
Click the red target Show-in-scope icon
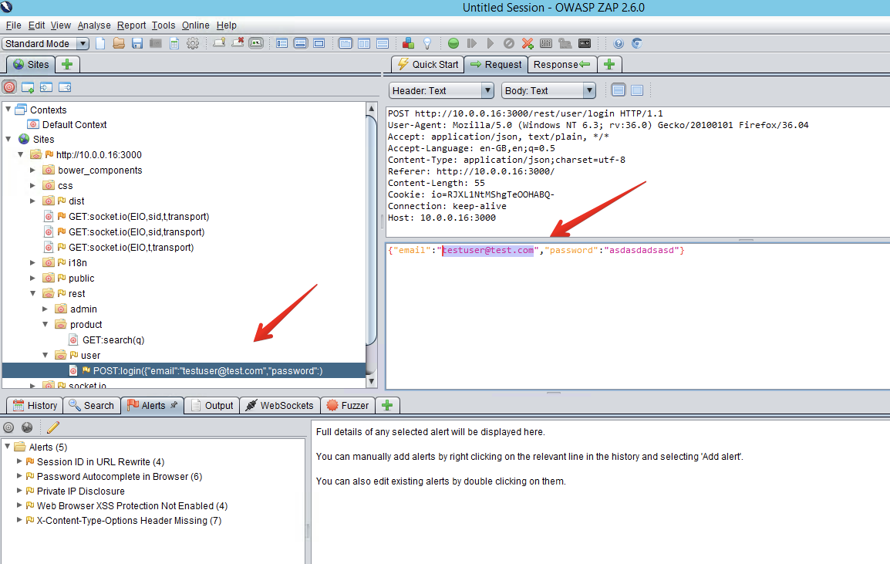click(x=10, y=87)
